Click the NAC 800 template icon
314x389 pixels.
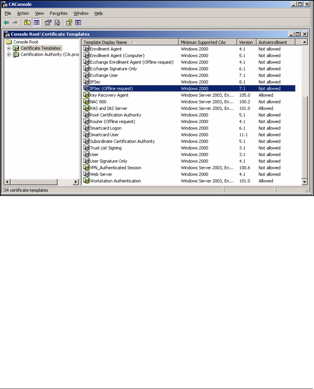click(86, 102)
